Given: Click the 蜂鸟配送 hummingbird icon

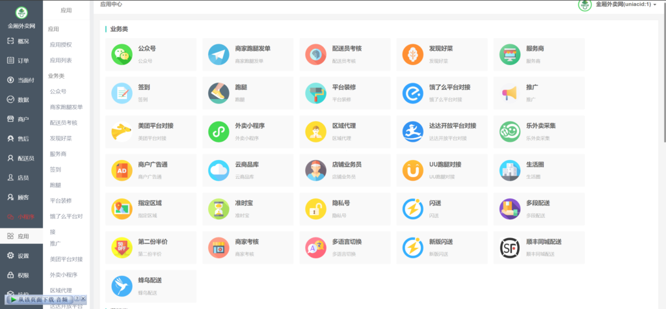Looking at the screenshot, I should pos(122,286).
